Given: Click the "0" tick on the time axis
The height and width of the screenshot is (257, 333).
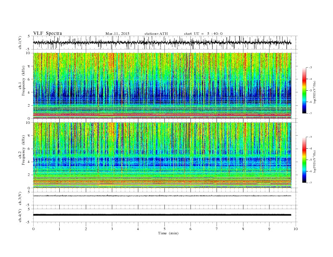Looking at the screenshot, I should pos(33,229).
